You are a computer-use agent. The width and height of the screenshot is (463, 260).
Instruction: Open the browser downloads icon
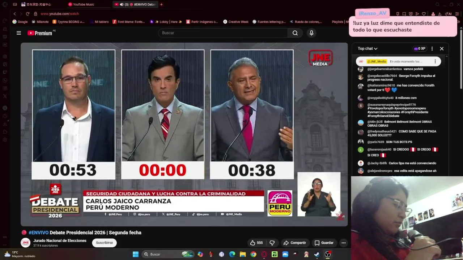click(x=439, y=14)
